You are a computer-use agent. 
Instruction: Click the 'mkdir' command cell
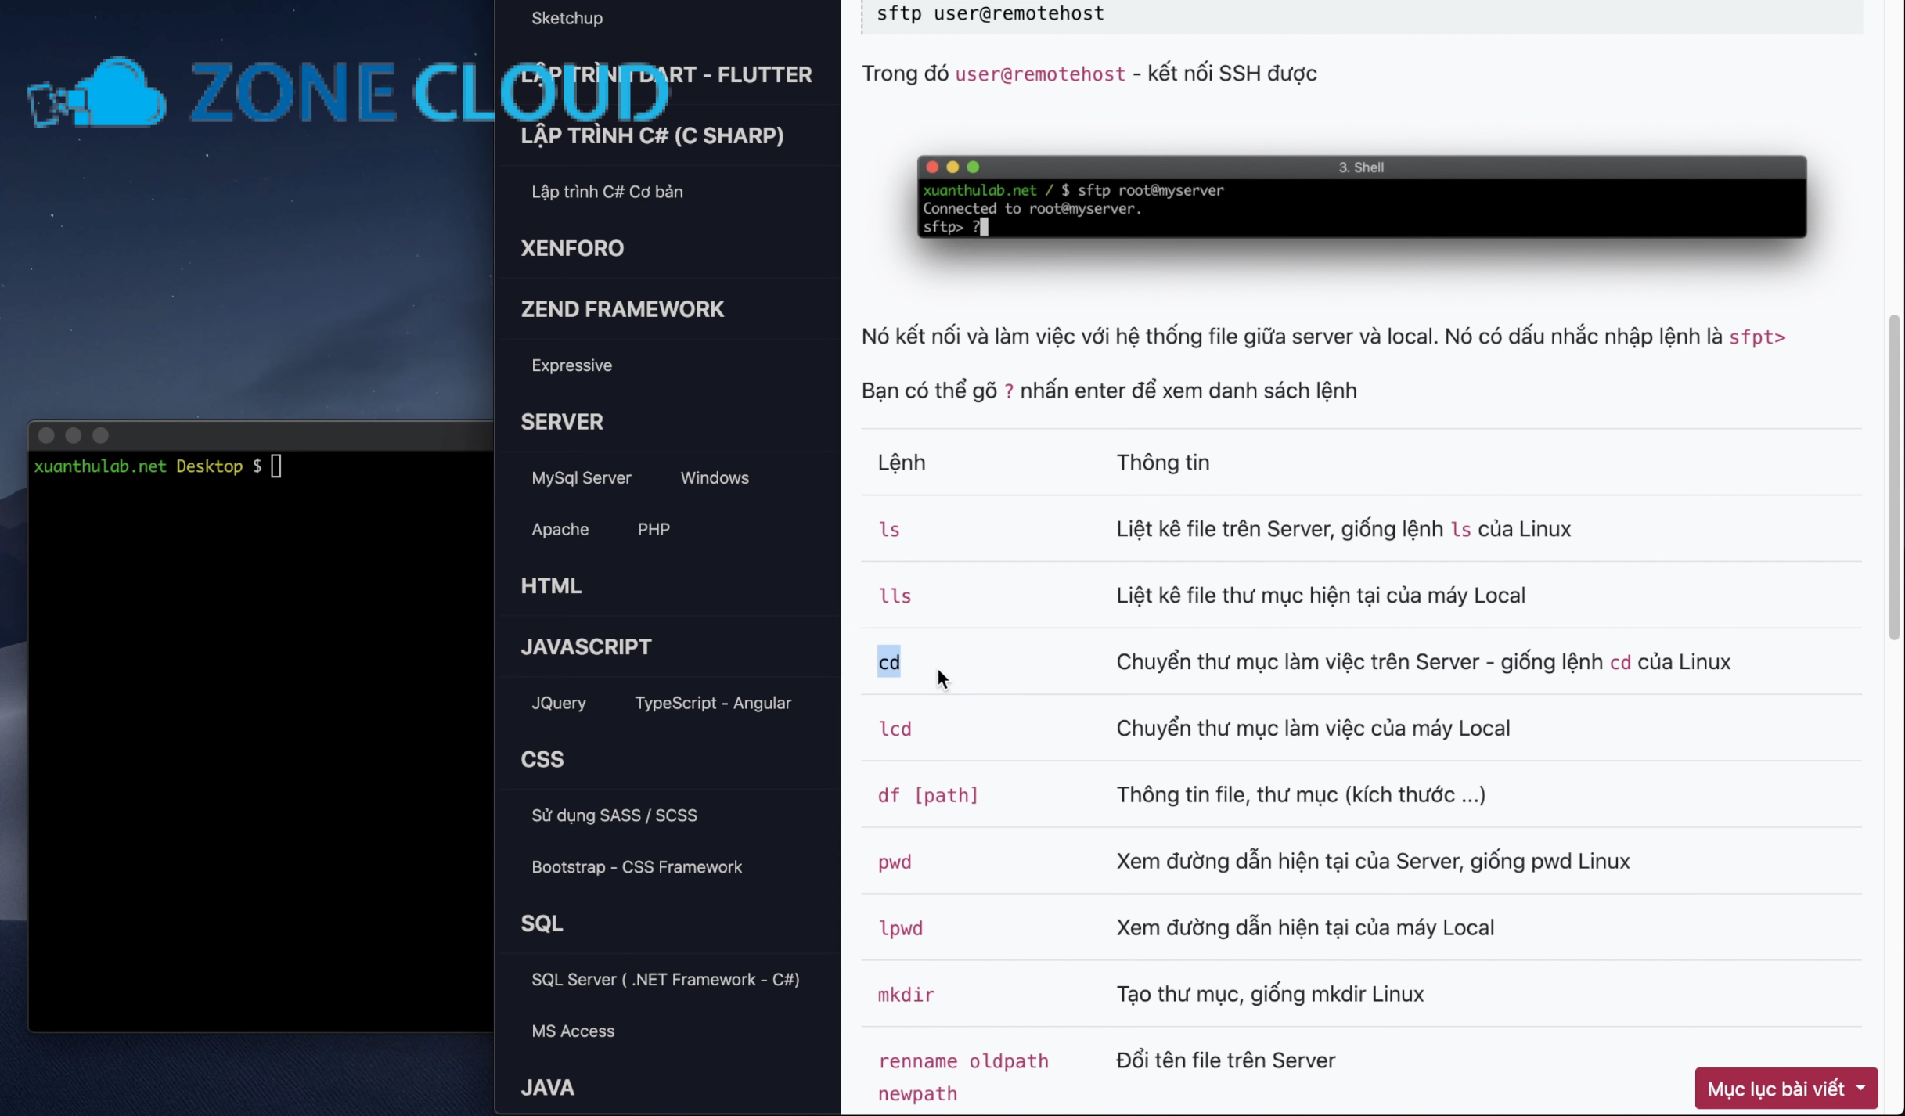[x=906, y=995]
